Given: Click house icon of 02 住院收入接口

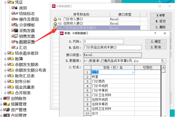Looking at the screenshot, I should tap(55, 24).
